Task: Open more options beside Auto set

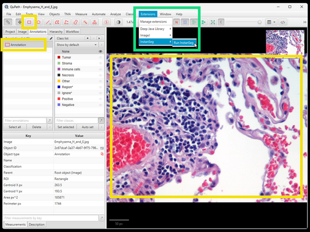Action: [102, 127]
